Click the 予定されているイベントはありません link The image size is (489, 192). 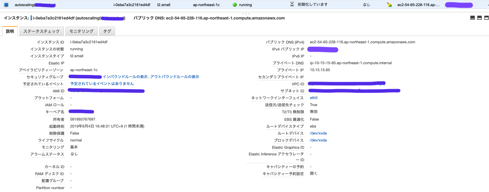(x=102, y=84)
